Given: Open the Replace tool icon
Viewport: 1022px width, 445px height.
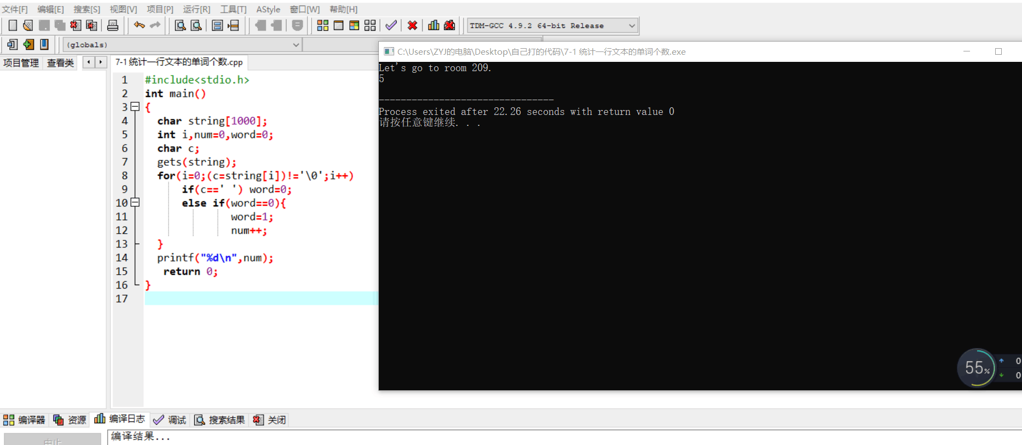Looking at the screenshot, I should click(196, 25).
